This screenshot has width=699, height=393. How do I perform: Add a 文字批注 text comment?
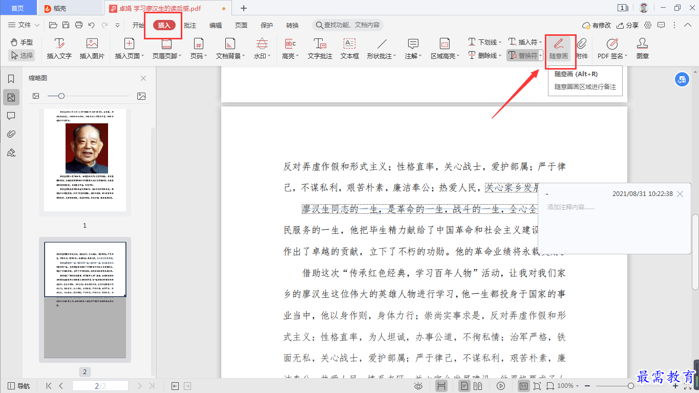click(320, 49)
